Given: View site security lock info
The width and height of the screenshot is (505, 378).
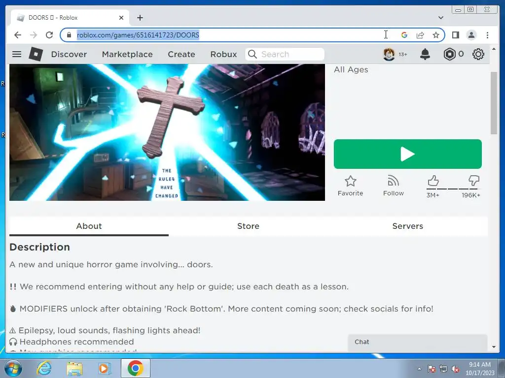Looking at the screenshot, I should coord(69,35).
